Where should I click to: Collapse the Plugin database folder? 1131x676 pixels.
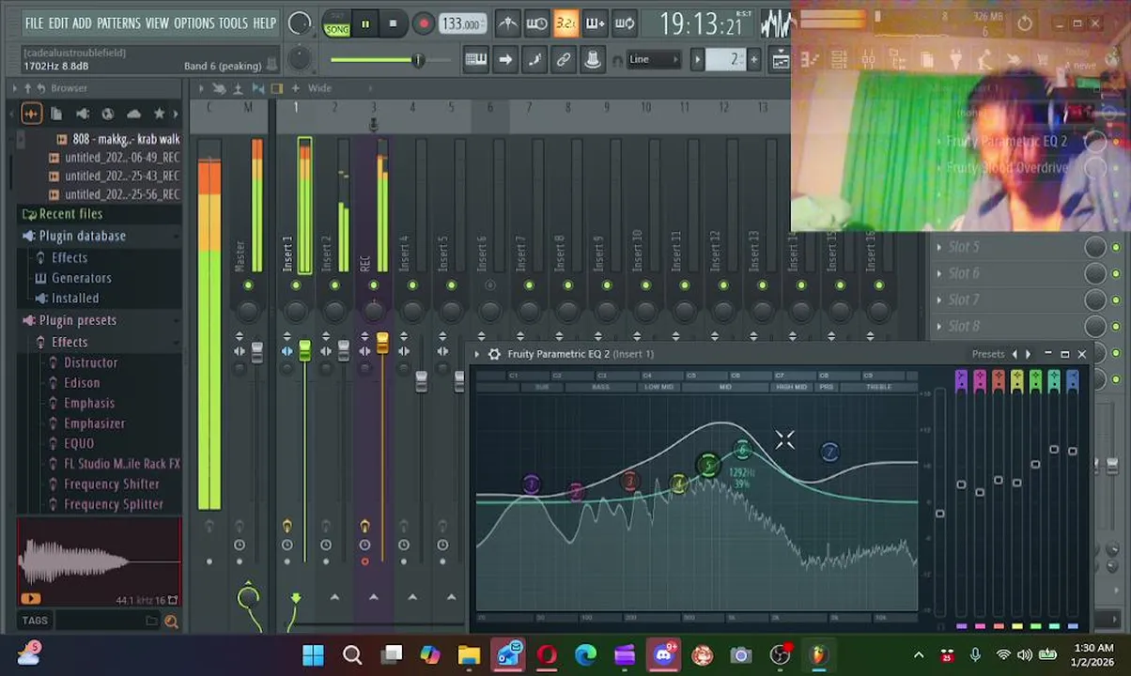[x=82, y=236]
